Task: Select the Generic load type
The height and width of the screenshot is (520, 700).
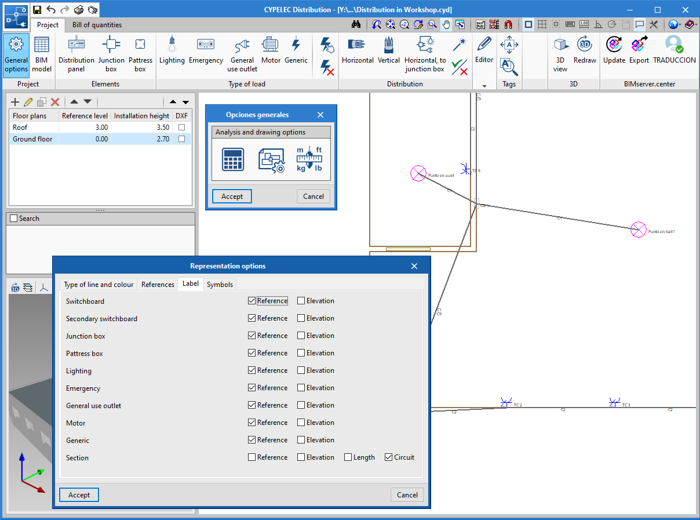Action: point(296,50)
